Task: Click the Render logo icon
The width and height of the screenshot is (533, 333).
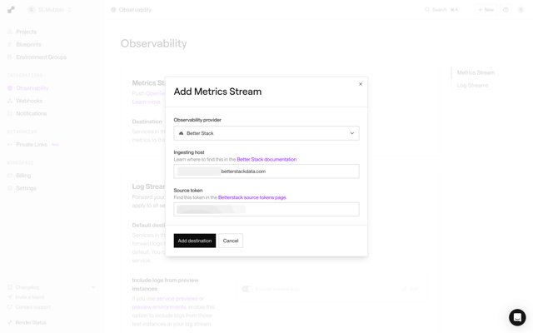Action: point(11,10)
